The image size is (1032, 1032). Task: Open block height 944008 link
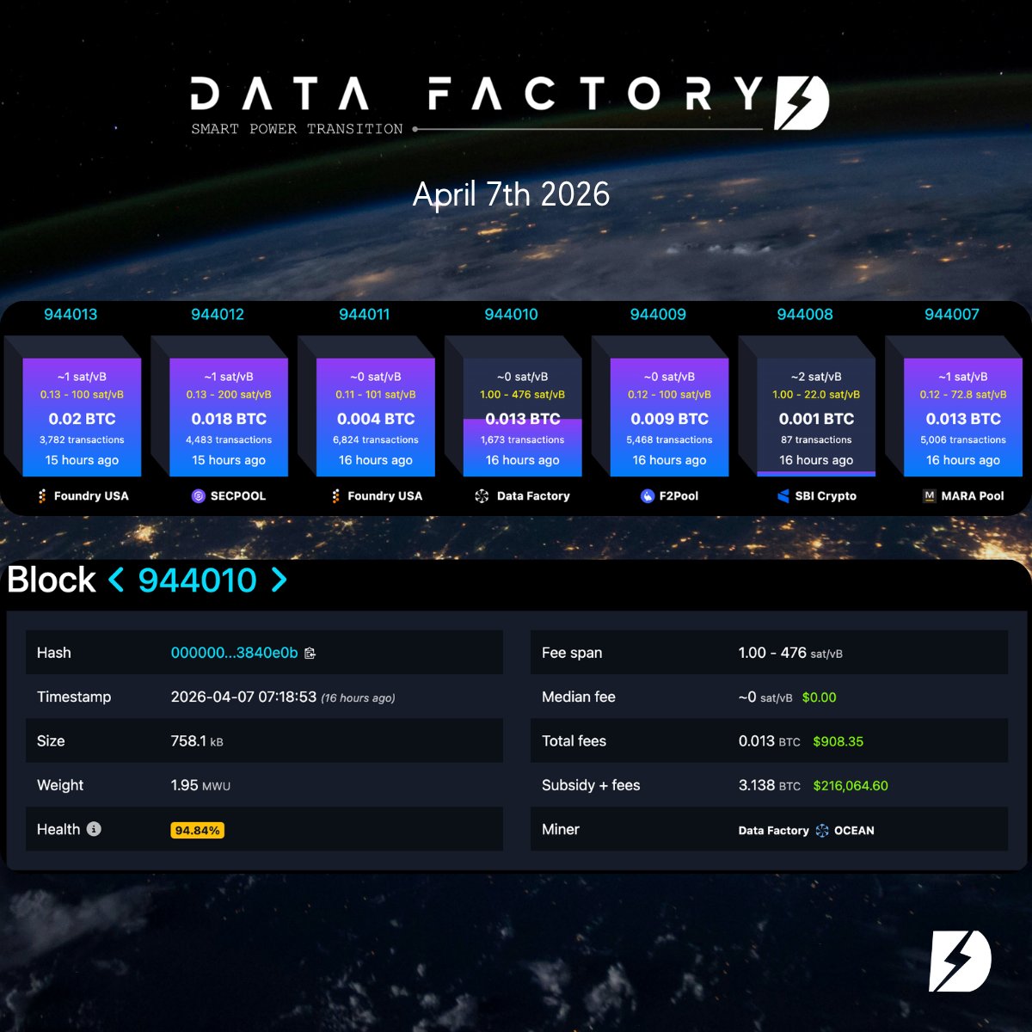(x=805, y=315)
